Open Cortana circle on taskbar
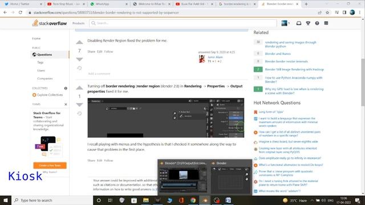This screenshot has height=205, width=365. [x=99, y=200]
